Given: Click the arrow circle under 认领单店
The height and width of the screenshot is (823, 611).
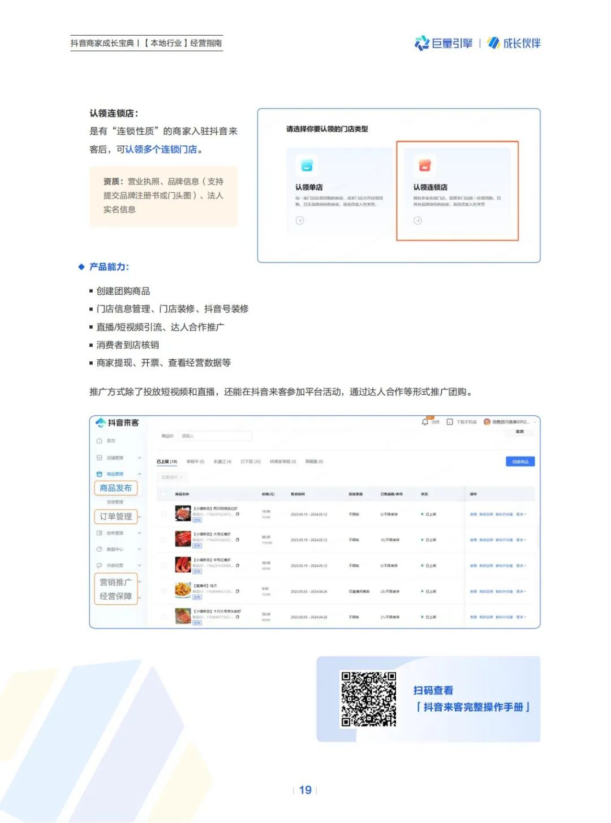Looking at the screenshot, I should tap(300, 221).
